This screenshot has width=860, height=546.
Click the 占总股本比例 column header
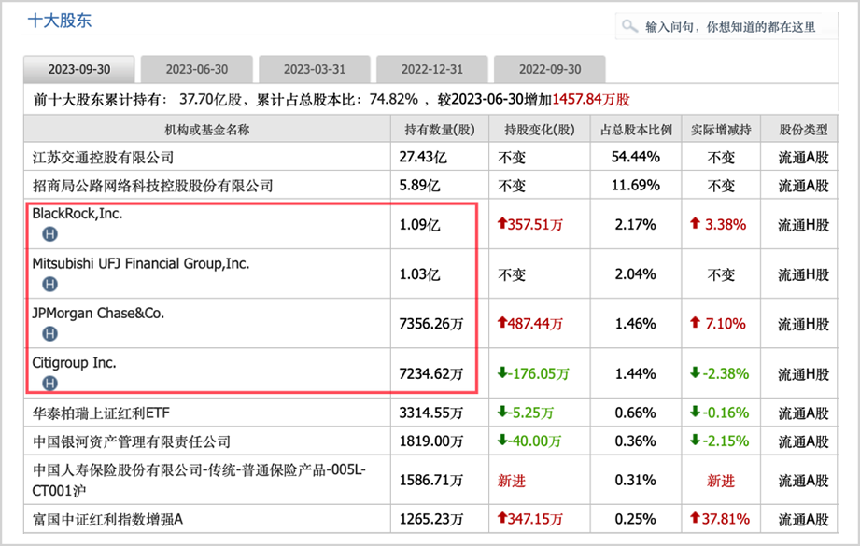[635, 129]
